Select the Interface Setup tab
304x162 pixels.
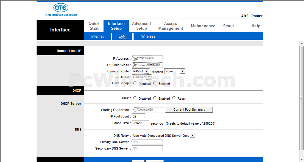116,26
